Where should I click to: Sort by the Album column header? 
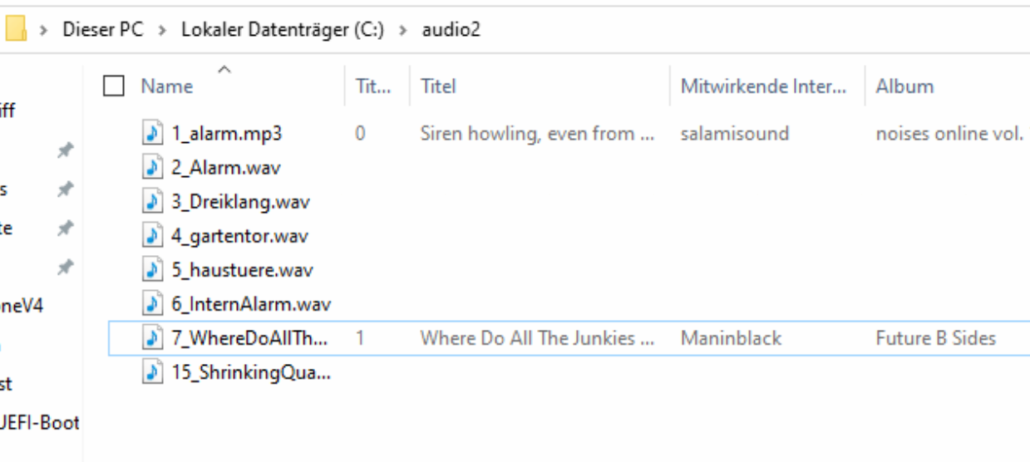click(x=904, y=86)
